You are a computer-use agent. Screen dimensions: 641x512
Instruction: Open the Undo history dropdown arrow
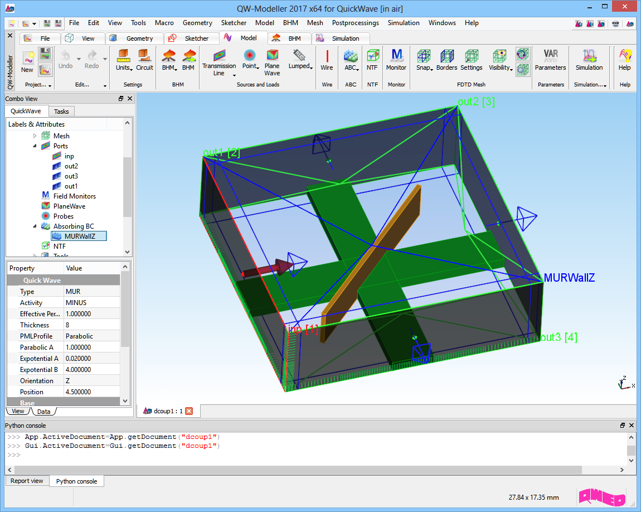coord(79,59)
